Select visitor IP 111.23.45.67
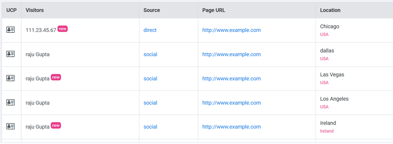The width and height of the screenshot is (393, 144). (x=41, y=30)
